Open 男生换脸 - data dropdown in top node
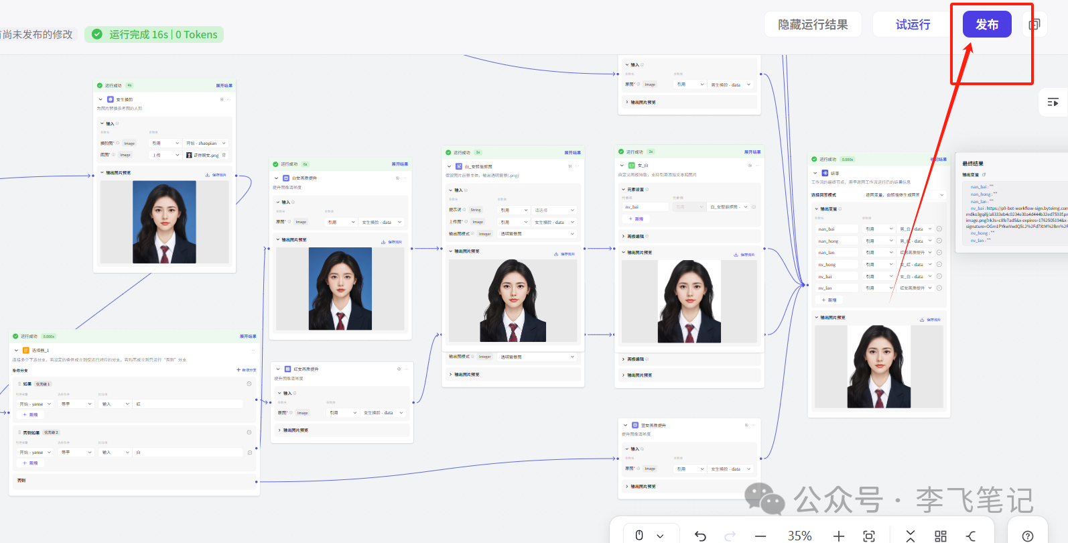1068x543 pixels. (x=732, y=85)
